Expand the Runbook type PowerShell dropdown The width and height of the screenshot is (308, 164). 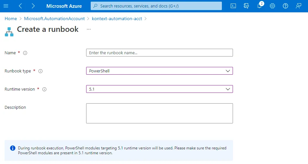[159, 71]
